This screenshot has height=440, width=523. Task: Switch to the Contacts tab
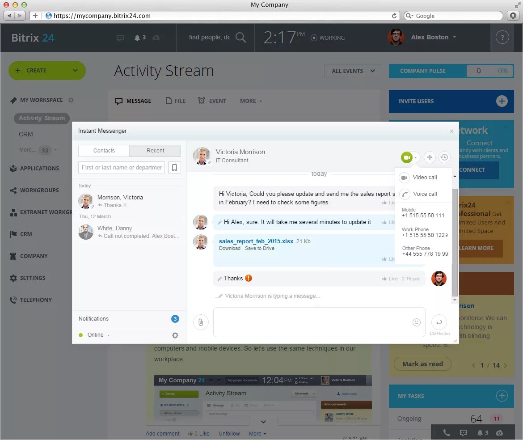click(x=104, y=151)
